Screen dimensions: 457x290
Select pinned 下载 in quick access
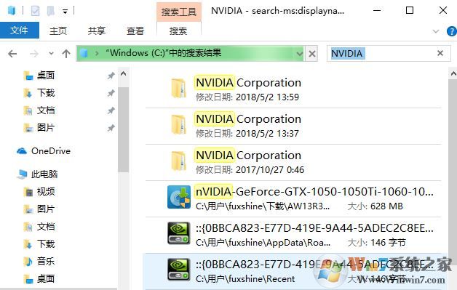46,93
